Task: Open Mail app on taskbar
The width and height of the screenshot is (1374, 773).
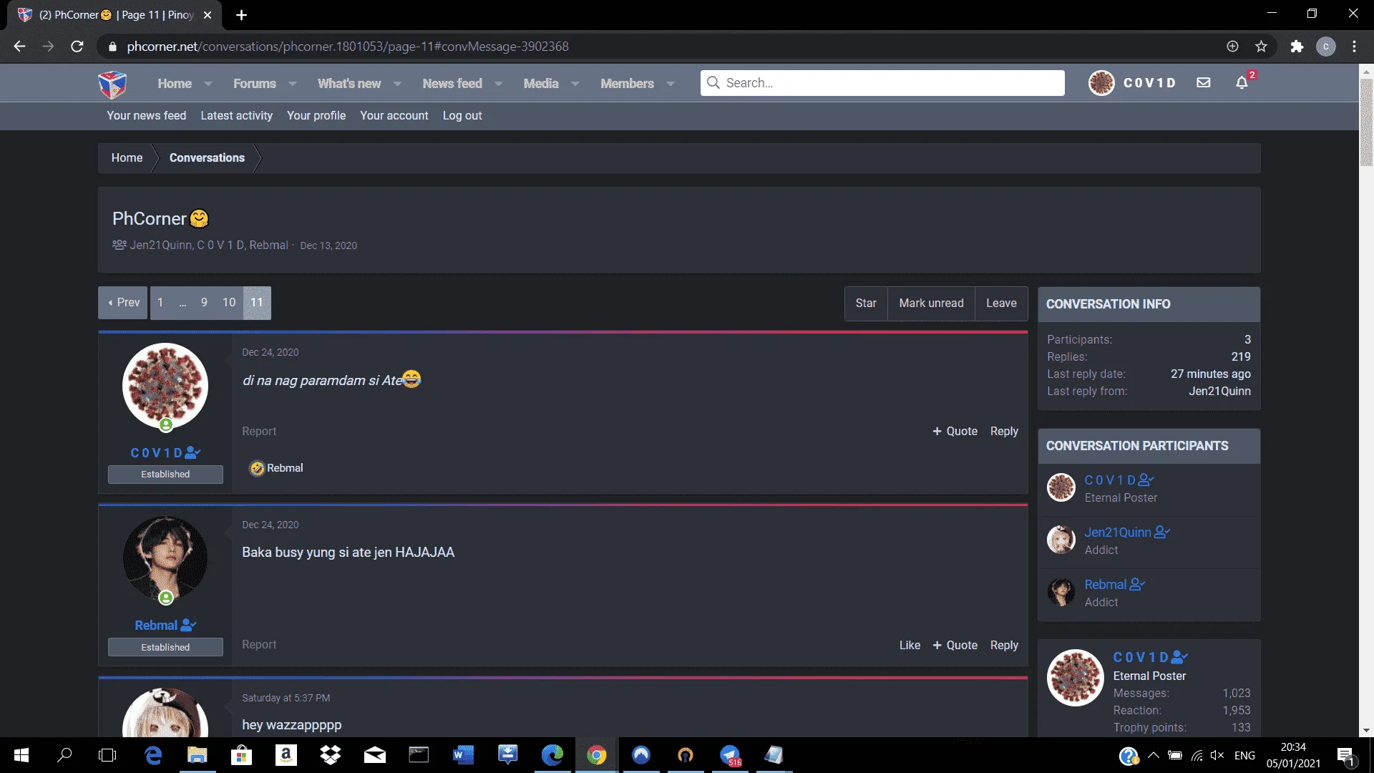Action: tap(374, 755)
